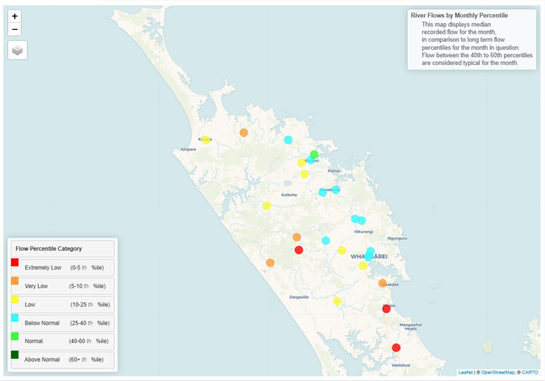Click the Wellsford town label
The width and height of the screenshot is (545, 381).
[x=401, y=365]
